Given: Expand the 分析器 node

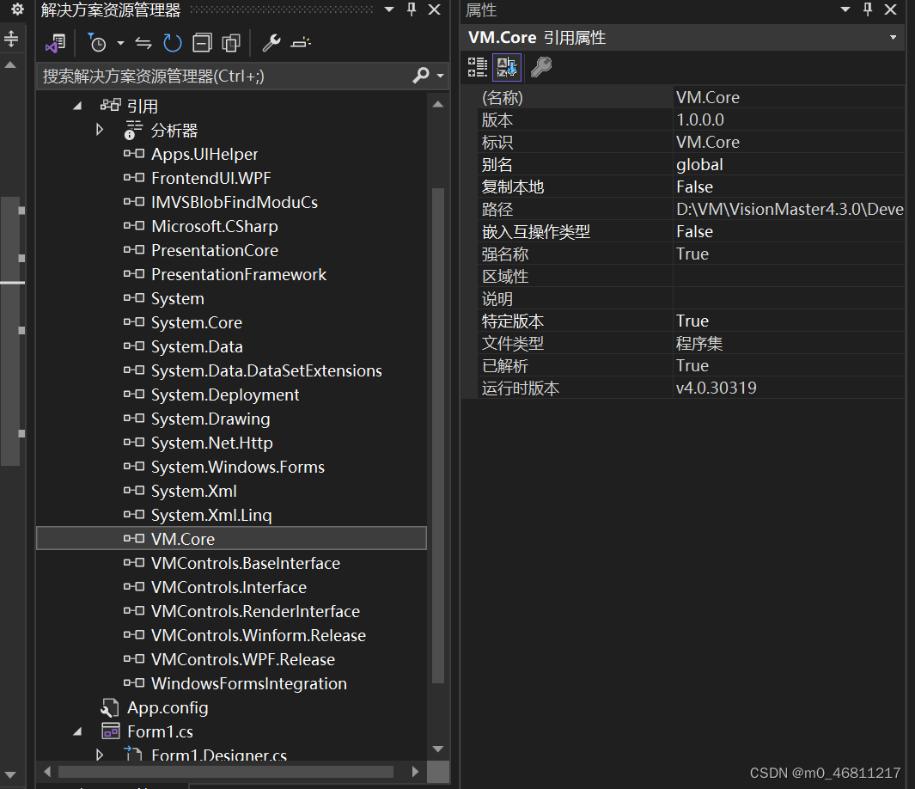Looking at the screenshot, I should pos(100,130).
